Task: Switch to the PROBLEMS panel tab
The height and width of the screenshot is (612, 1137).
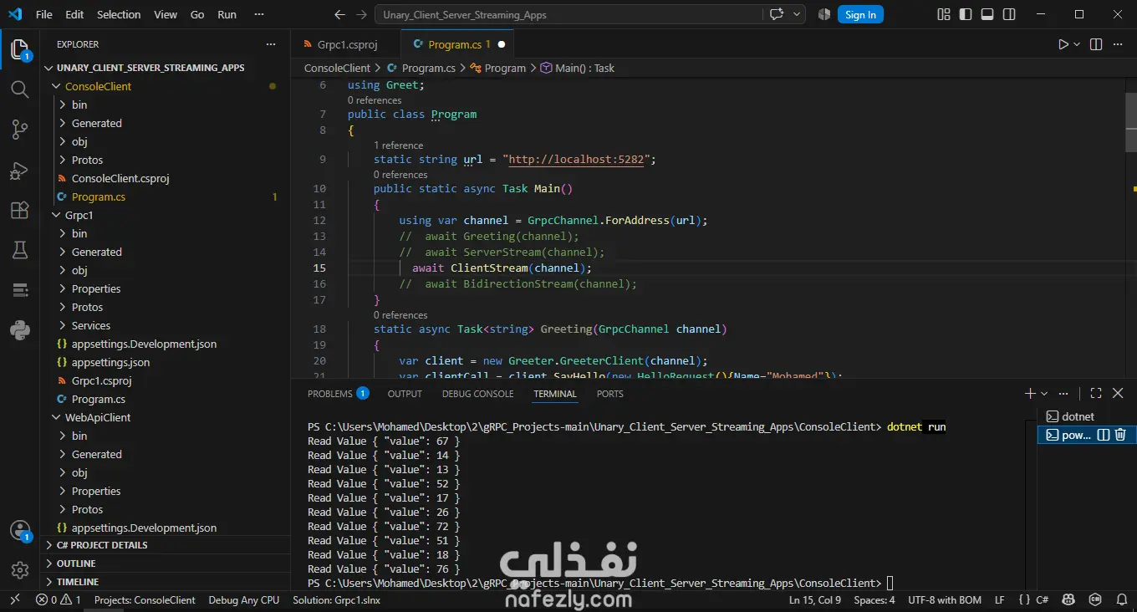Action: [x=338, y=393]
